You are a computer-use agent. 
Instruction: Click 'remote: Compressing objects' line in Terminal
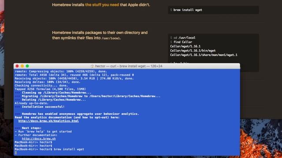pos(61,71)
